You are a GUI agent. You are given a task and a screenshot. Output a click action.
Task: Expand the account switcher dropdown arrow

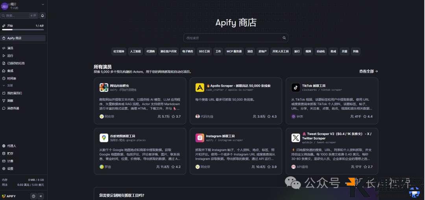click(x=42, y=4)
